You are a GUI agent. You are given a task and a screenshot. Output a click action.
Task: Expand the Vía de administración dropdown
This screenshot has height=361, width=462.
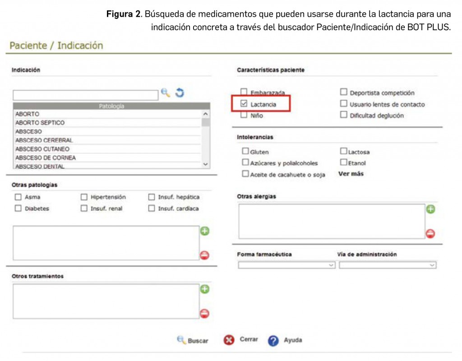pos(388,265)
